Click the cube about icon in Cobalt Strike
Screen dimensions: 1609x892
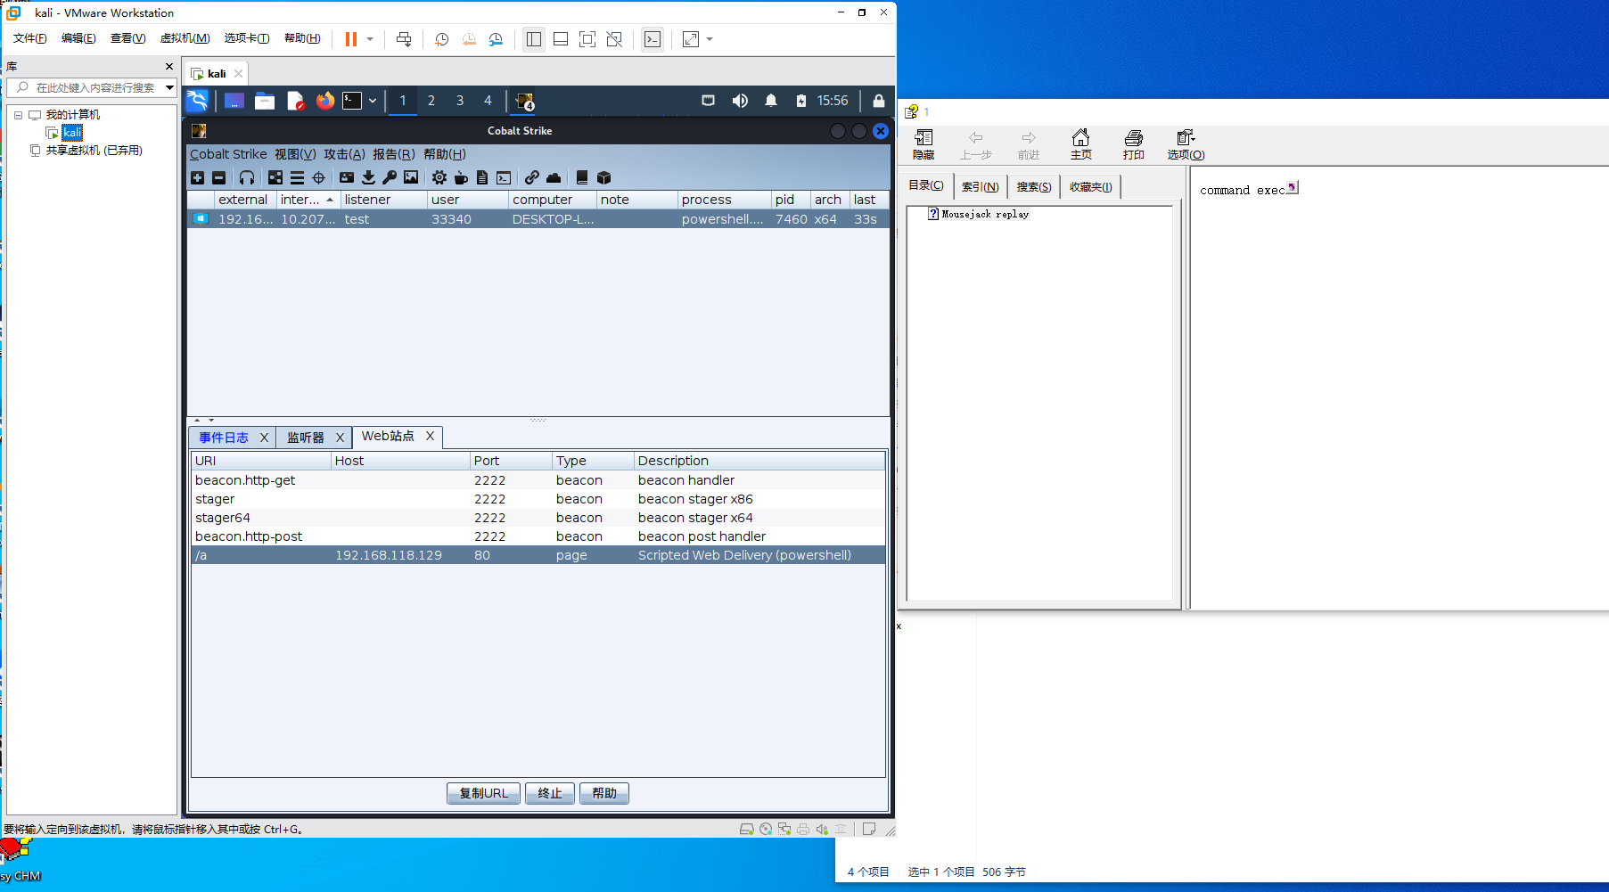(x=603, y=177)
